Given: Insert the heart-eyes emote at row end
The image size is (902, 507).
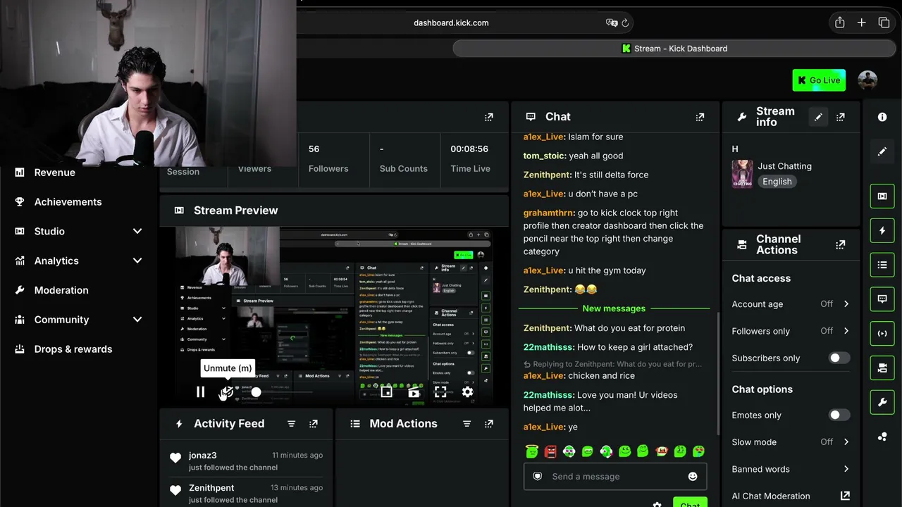Looking at the screenshot, I should 698,451.
